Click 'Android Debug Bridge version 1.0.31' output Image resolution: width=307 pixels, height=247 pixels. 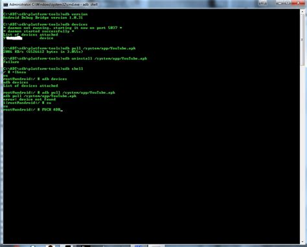(43, 17)
